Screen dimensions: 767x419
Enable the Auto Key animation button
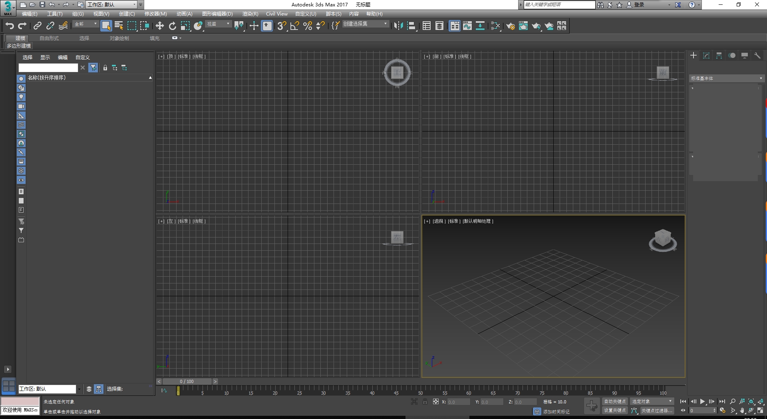click(614, 401)
